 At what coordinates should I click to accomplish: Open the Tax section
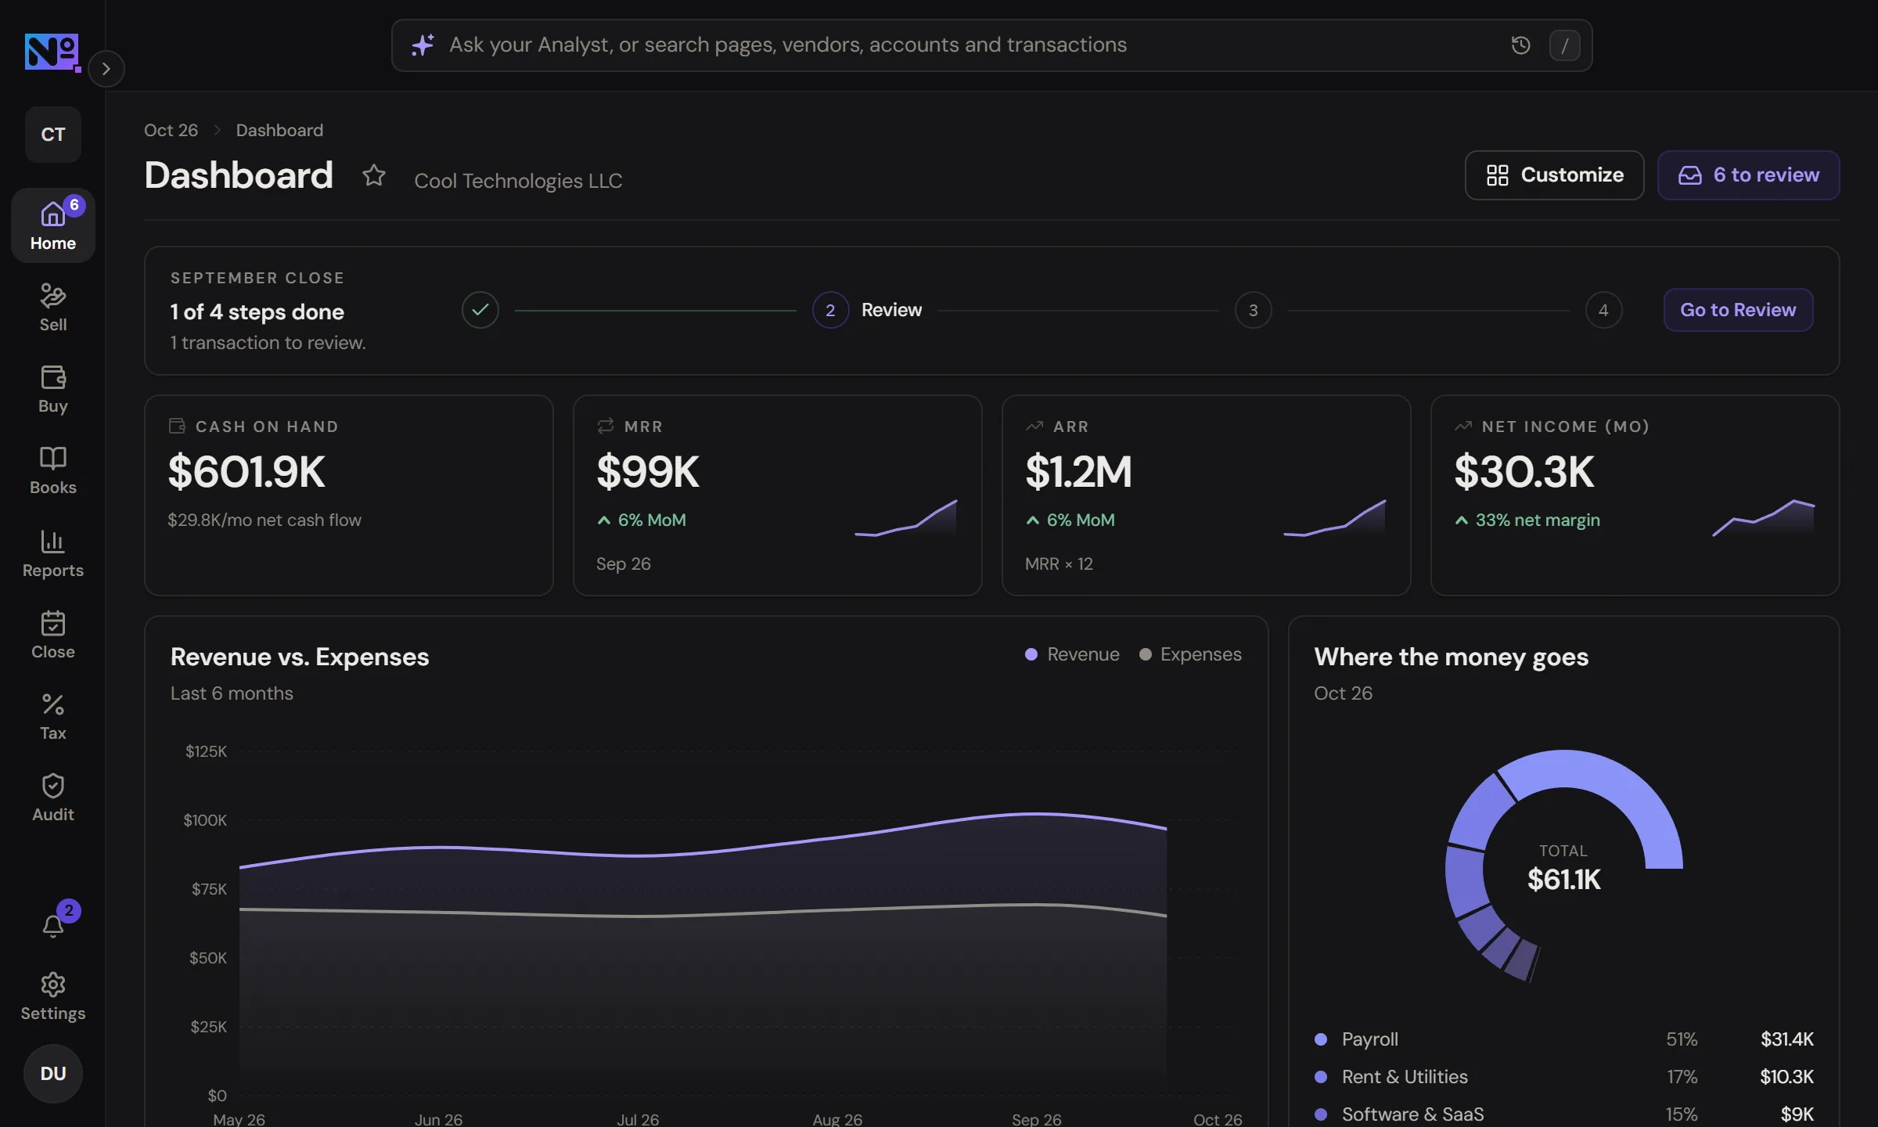coord(53,715)
